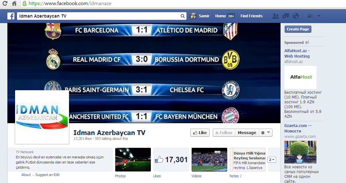Like the Idman Azerbaycan TV page
This screenshot has height=183, width=346.
[200, 133]
